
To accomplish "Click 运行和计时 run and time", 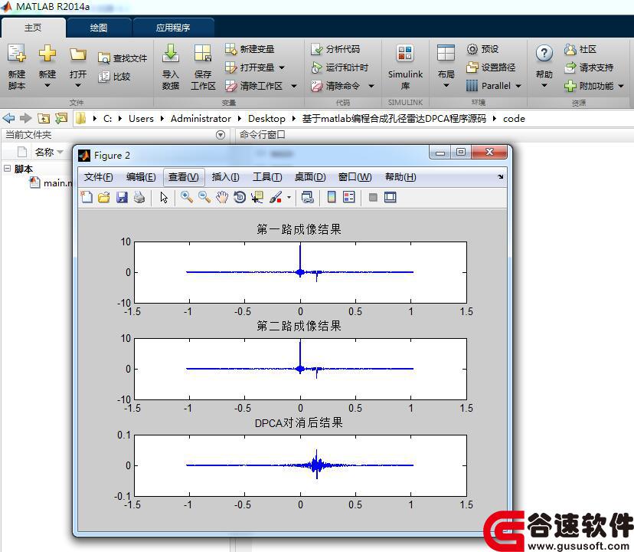I will [x=340, y=67].
